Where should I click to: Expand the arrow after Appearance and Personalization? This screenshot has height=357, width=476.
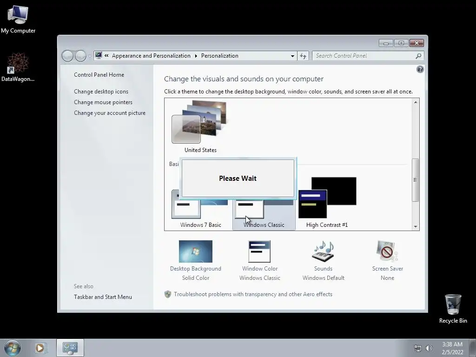click(196, 56)
